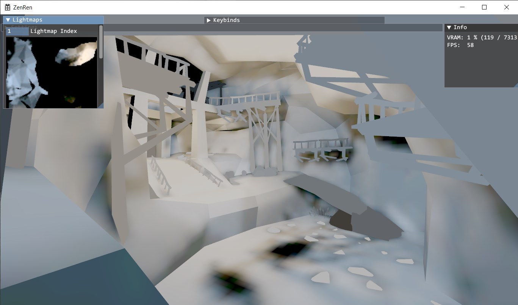Select the "Keybinds" panel title text
The width and height of the screenshot is (518, 305).
(x=226, y=20)
